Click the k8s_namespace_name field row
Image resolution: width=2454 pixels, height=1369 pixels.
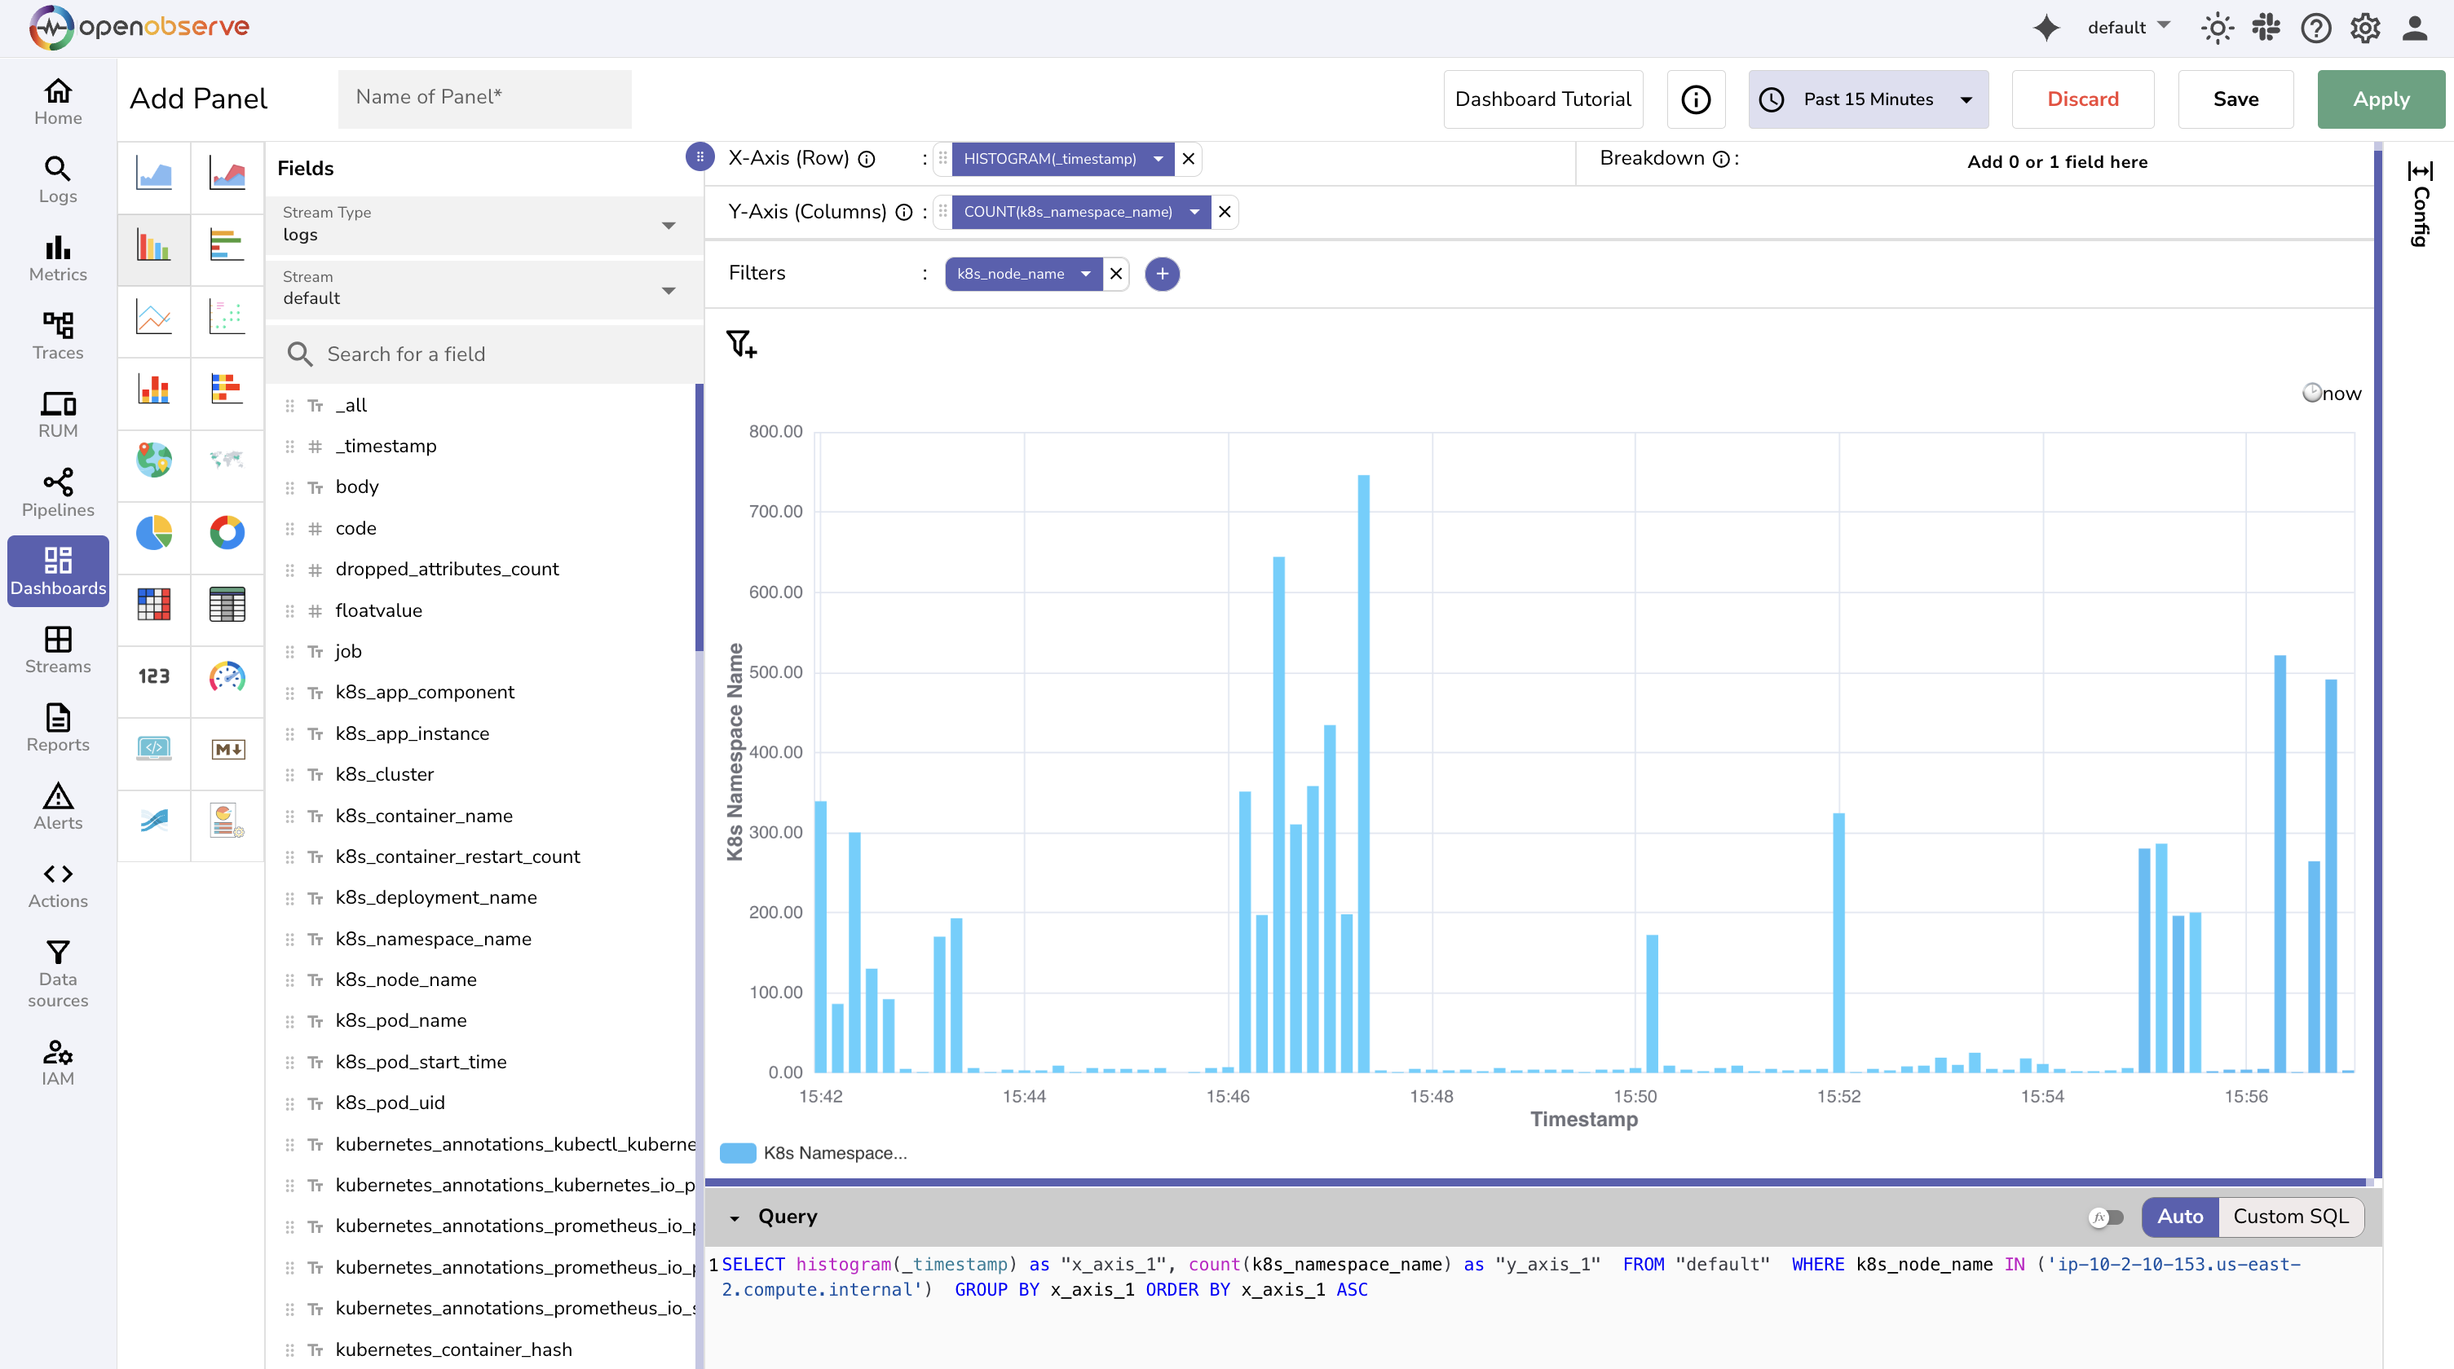481,939
